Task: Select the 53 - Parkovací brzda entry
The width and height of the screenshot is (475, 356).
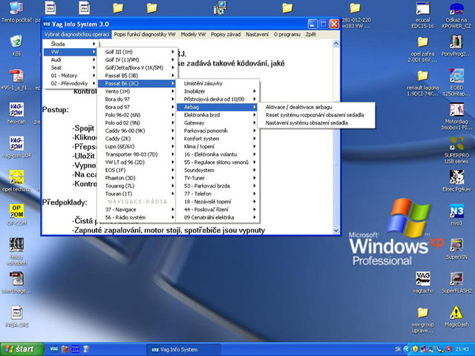Action: pyautogui.click(x=217, y=185)
